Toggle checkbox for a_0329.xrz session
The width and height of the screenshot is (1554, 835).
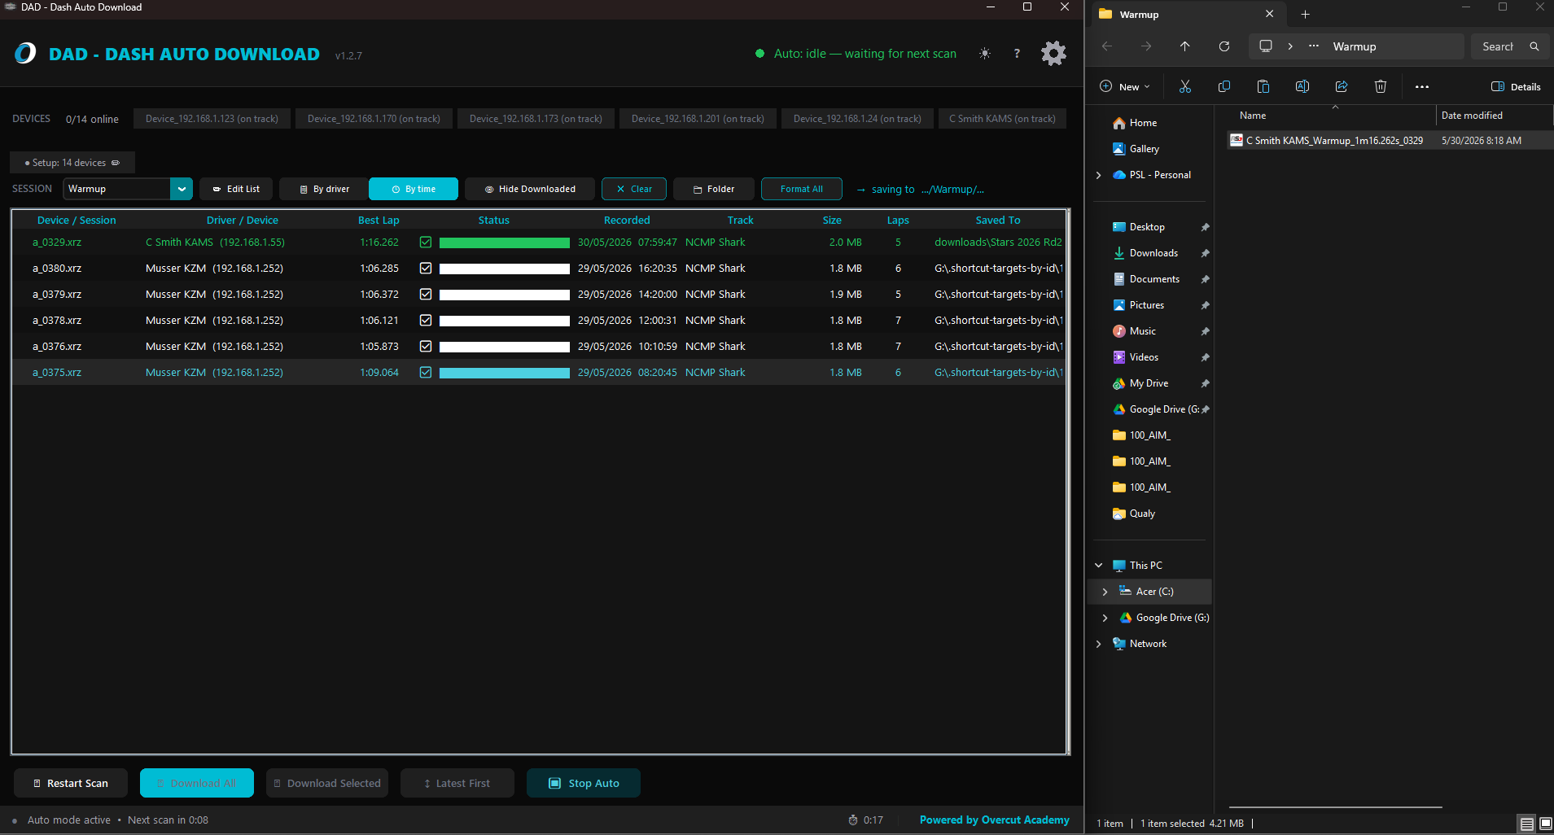(x=426, y=242)
